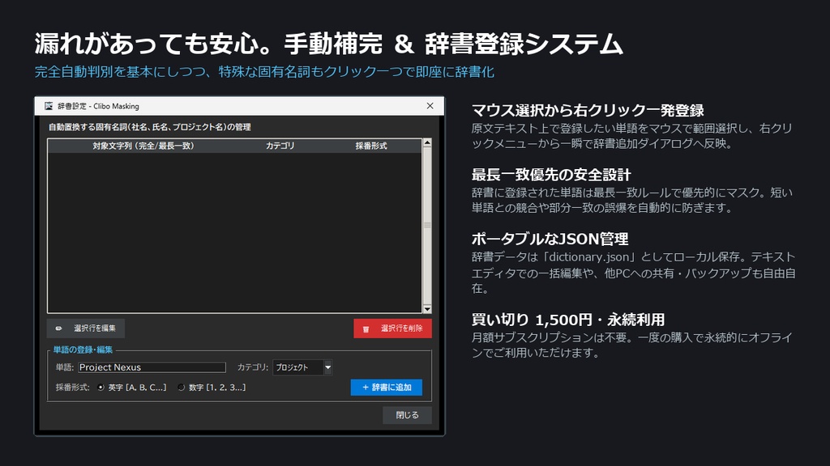Focus the 単語 input field containing Project Nexus
Viewport: 830px width, 466px height.
[152, 367]
